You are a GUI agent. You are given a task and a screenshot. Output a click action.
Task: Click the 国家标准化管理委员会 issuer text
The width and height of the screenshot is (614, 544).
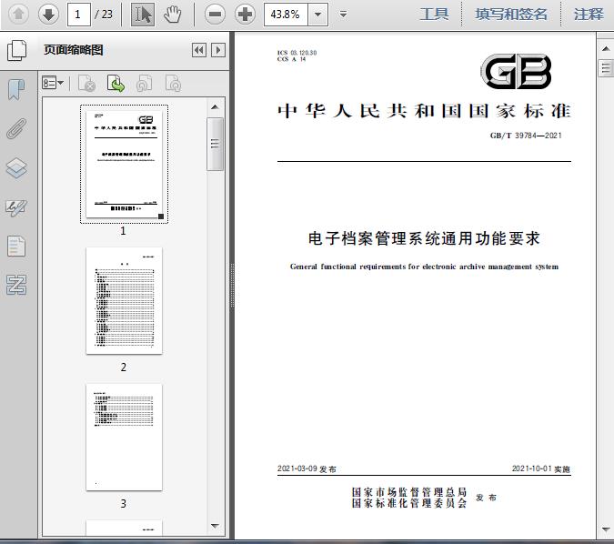408,503
